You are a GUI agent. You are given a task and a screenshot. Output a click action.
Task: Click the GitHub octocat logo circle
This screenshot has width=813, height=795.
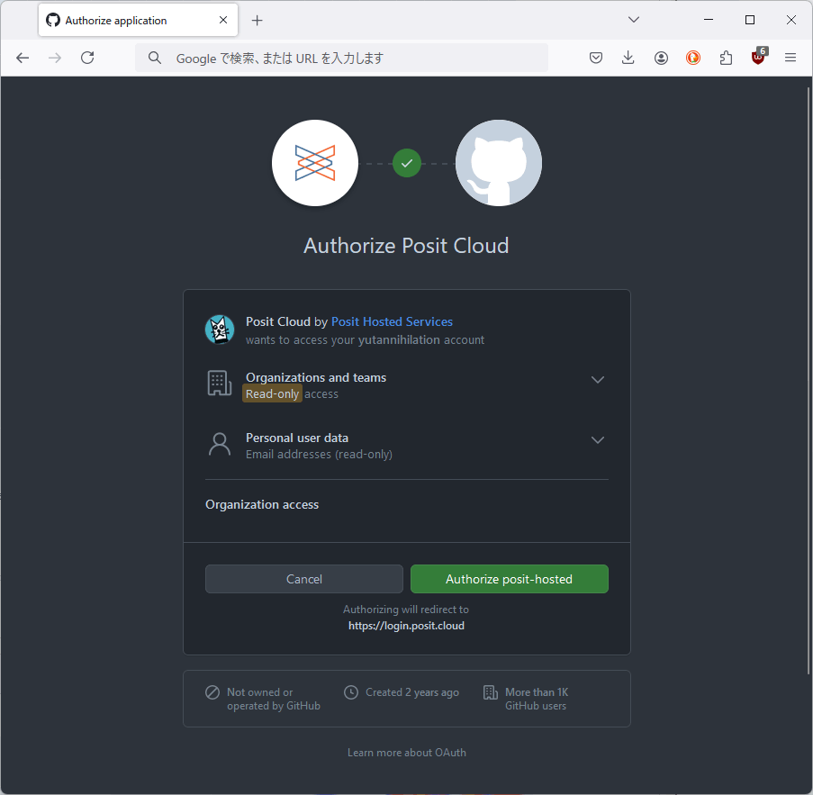pyautogui.click(x=498, y=163)
